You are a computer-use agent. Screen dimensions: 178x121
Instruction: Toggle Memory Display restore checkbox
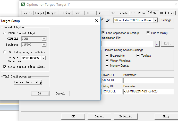(107, 66)
